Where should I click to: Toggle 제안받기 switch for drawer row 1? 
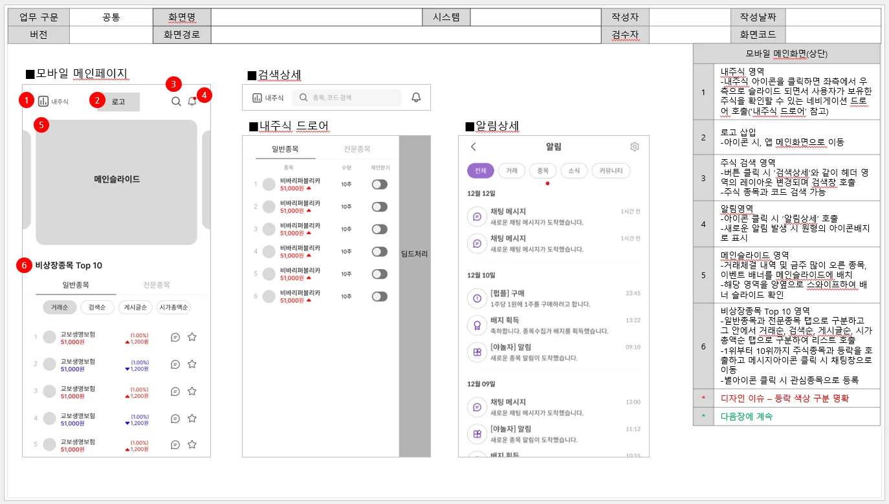coord(380,184)
